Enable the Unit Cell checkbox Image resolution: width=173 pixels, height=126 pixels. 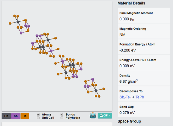point(38,118)
